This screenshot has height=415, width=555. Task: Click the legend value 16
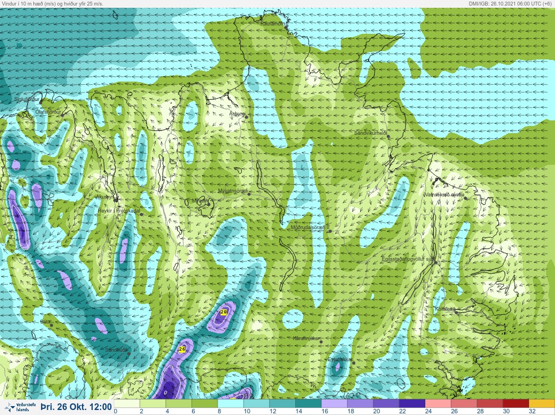pos(325,412)
